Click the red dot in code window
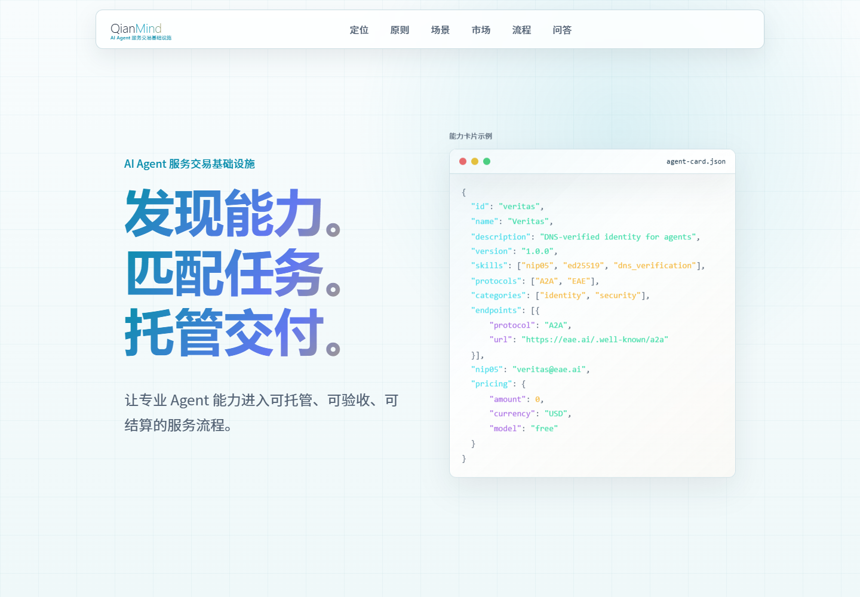860x597 pixels. [x=463, y=161]
